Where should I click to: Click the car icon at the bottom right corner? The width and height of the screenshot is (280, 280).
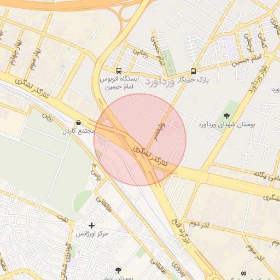coord(243,273)
